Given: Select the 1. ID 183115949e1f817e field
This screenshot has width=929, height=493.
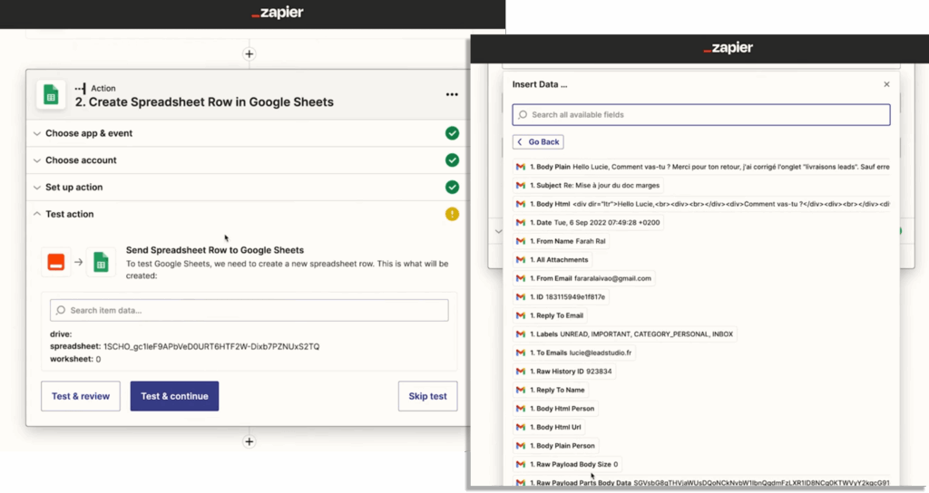Looking at the screenshot, I should (x=561, y=297).
